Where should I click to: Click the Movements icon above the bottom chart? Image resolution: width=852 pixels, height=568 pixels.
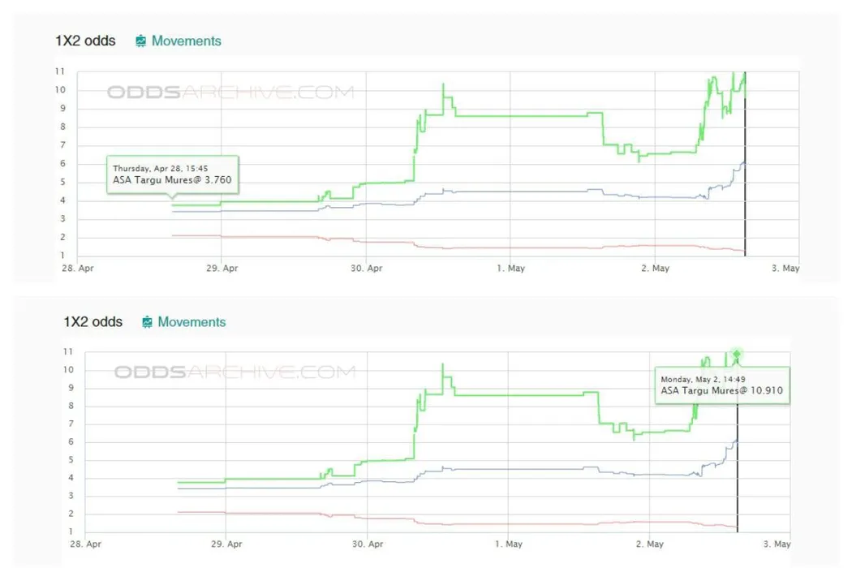[x=147, y=322]
